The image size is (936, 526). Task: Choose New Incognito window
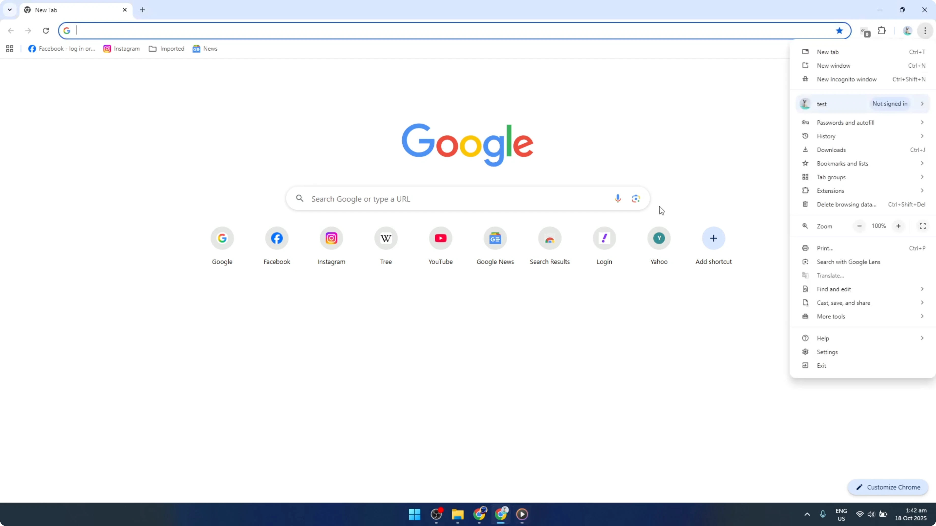[x=862, y=79]
